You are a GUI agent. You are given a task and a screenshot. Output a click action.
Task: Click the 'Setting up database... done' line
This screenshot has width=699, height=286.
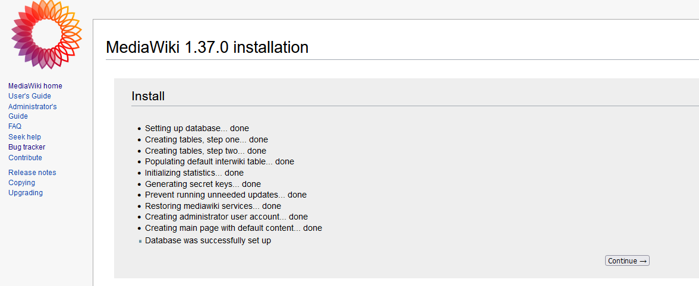point(197,128)
